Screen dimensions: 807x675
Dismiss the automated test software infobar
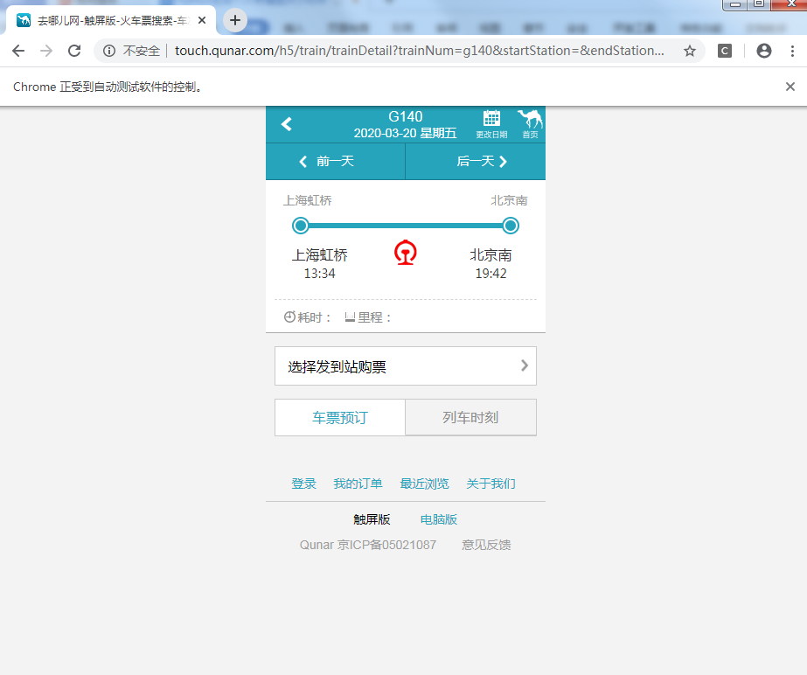(x=790, y=87)
